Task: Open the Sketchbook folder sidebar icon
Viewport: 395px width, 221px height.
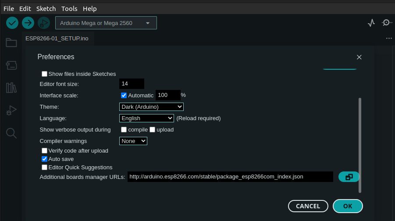Action: 11,43
